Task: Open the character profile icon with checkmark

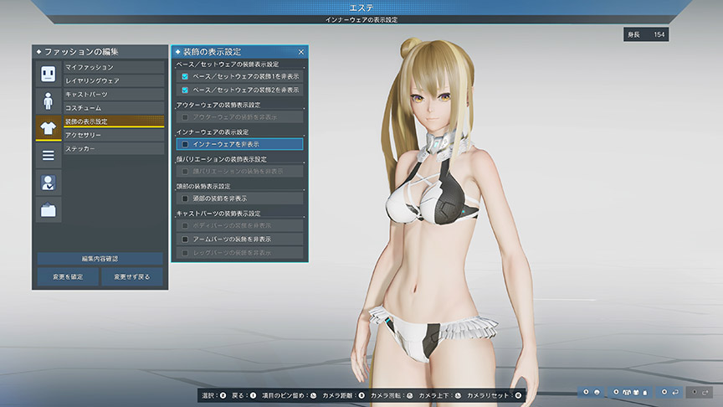Action: click(x=48, y=183)
